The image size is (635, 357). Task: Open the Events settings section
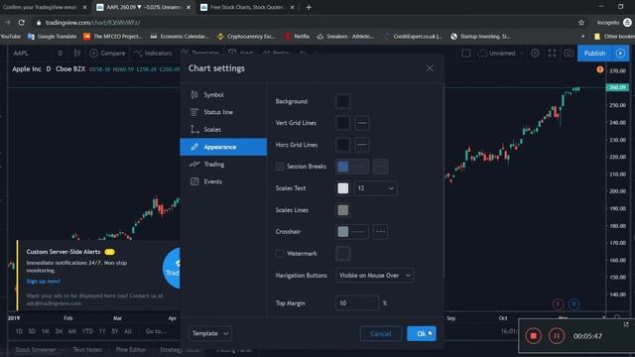223,181
